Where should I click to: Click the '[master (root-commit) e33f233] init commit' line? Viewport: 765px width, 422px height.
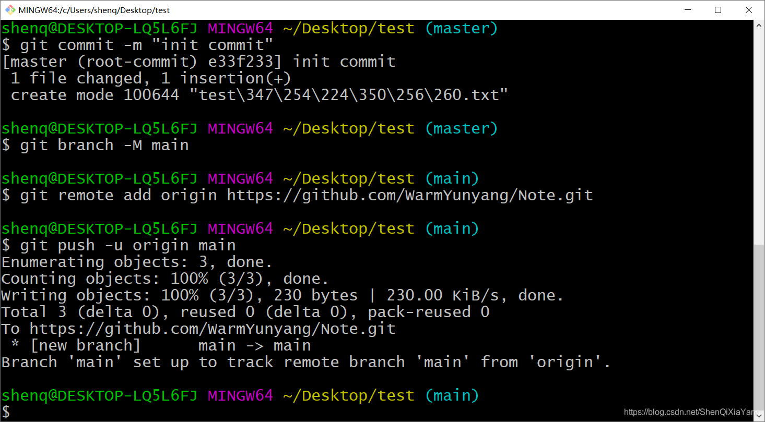pyautogui.click(x=199, y=62)
